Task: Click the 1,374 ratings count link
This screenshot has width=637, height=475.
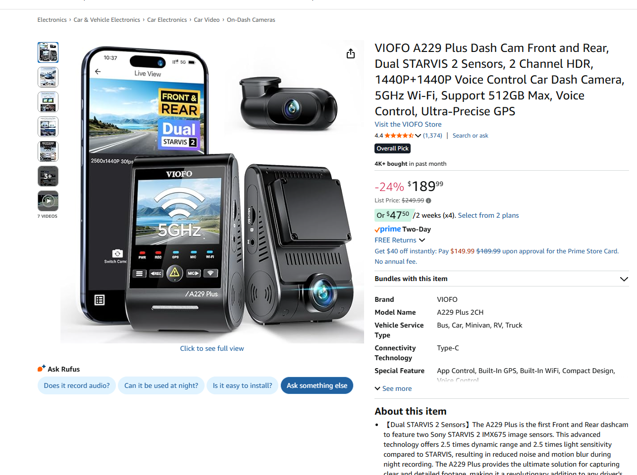Action: (x=432, y=136)
